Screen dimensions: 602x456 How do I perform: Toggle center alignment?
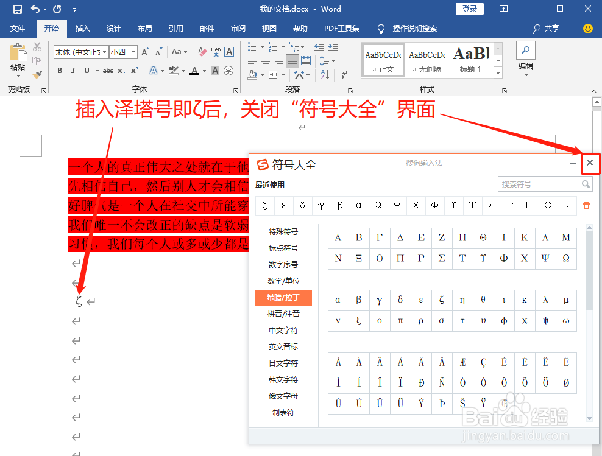(x=266, y=61)
